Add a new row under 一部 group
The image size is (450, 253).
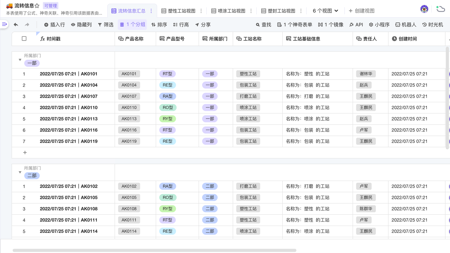point(25,153)
